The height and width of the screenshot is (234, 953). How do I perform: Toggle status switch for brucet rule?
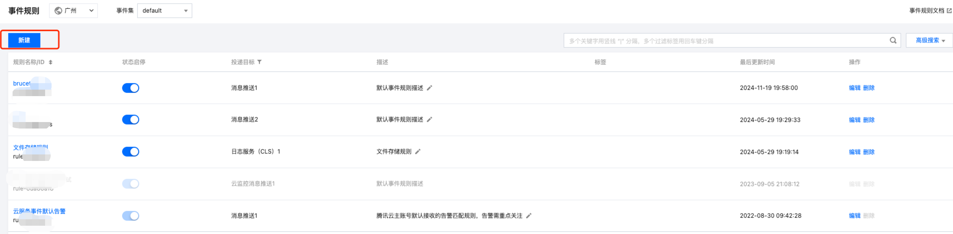point(131,88)
